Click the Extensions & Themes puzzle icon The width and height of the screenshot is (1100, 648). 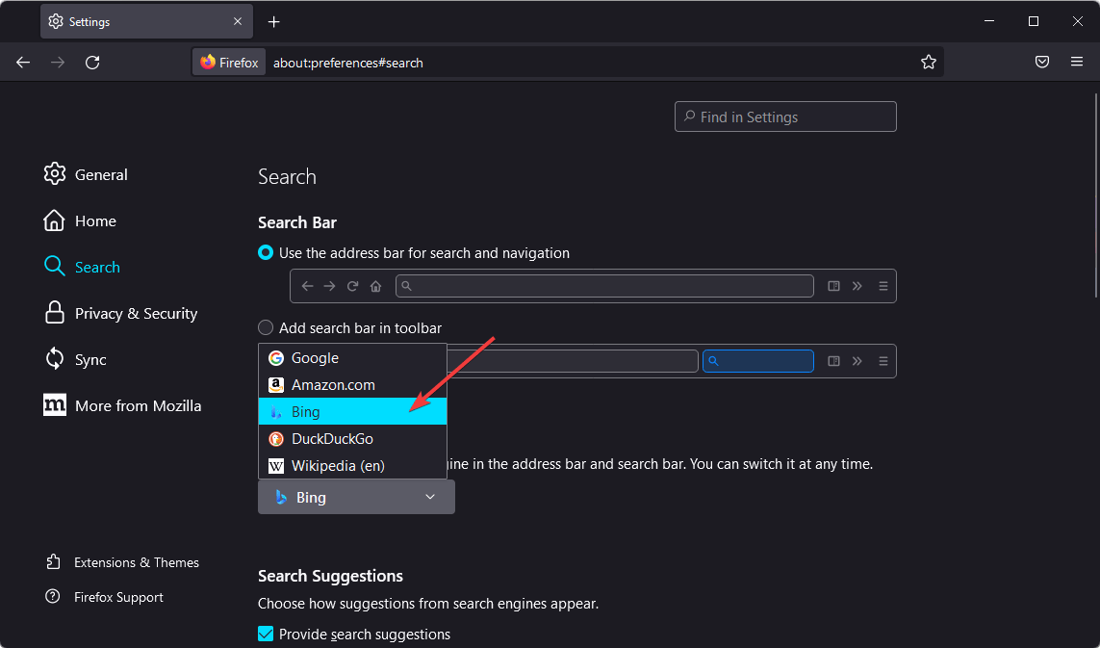53,561
